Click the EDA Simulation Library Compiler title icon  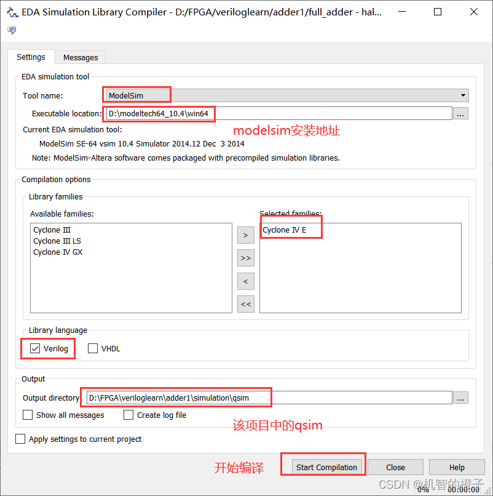click(12, 12)
